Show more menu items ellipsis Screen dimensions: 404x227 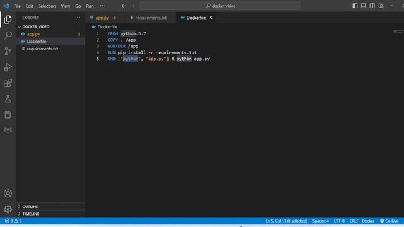point(102,6)
